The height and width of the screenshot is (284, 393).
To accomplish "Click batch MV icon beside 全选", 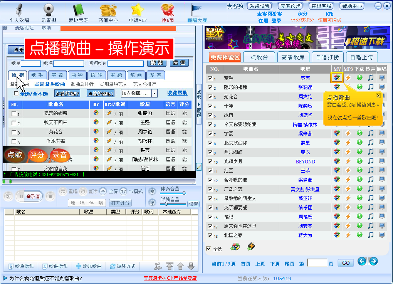I will [235, 247].
